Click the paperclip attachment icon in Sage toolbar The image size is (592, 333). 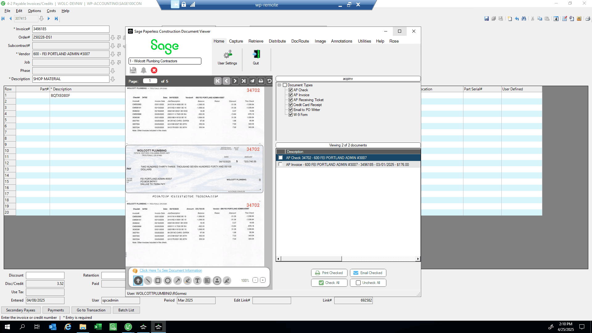tap(572, 18)
